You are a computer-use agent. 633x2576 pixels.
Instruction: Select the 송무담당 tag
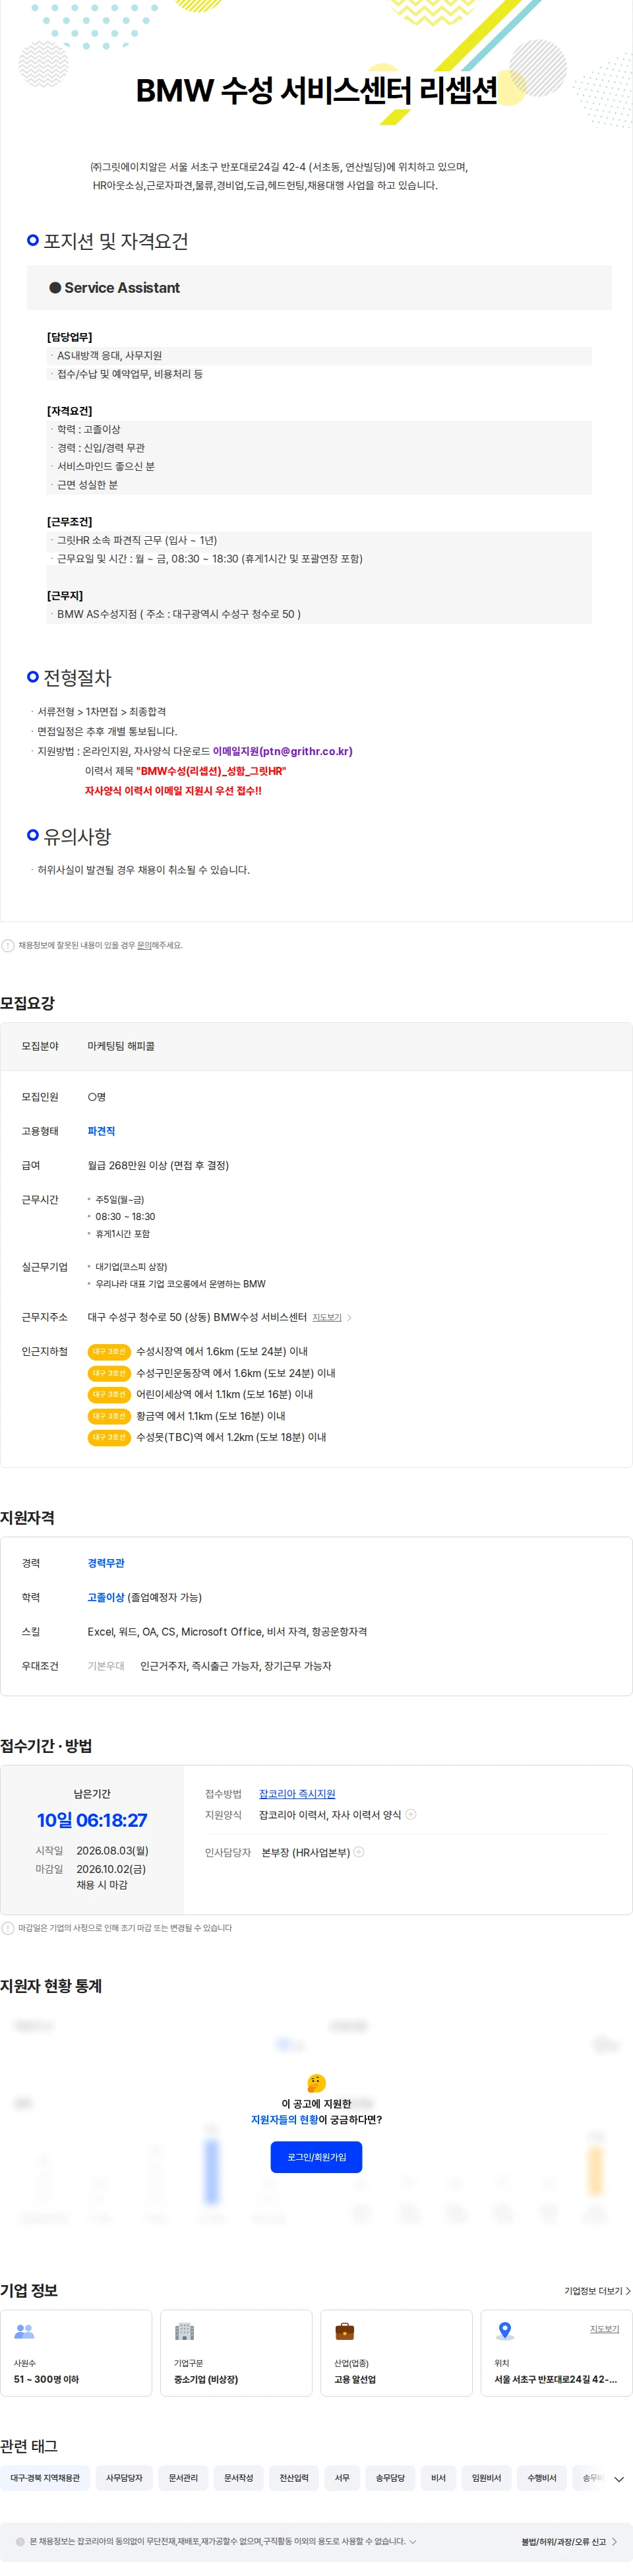point(390,2478)
